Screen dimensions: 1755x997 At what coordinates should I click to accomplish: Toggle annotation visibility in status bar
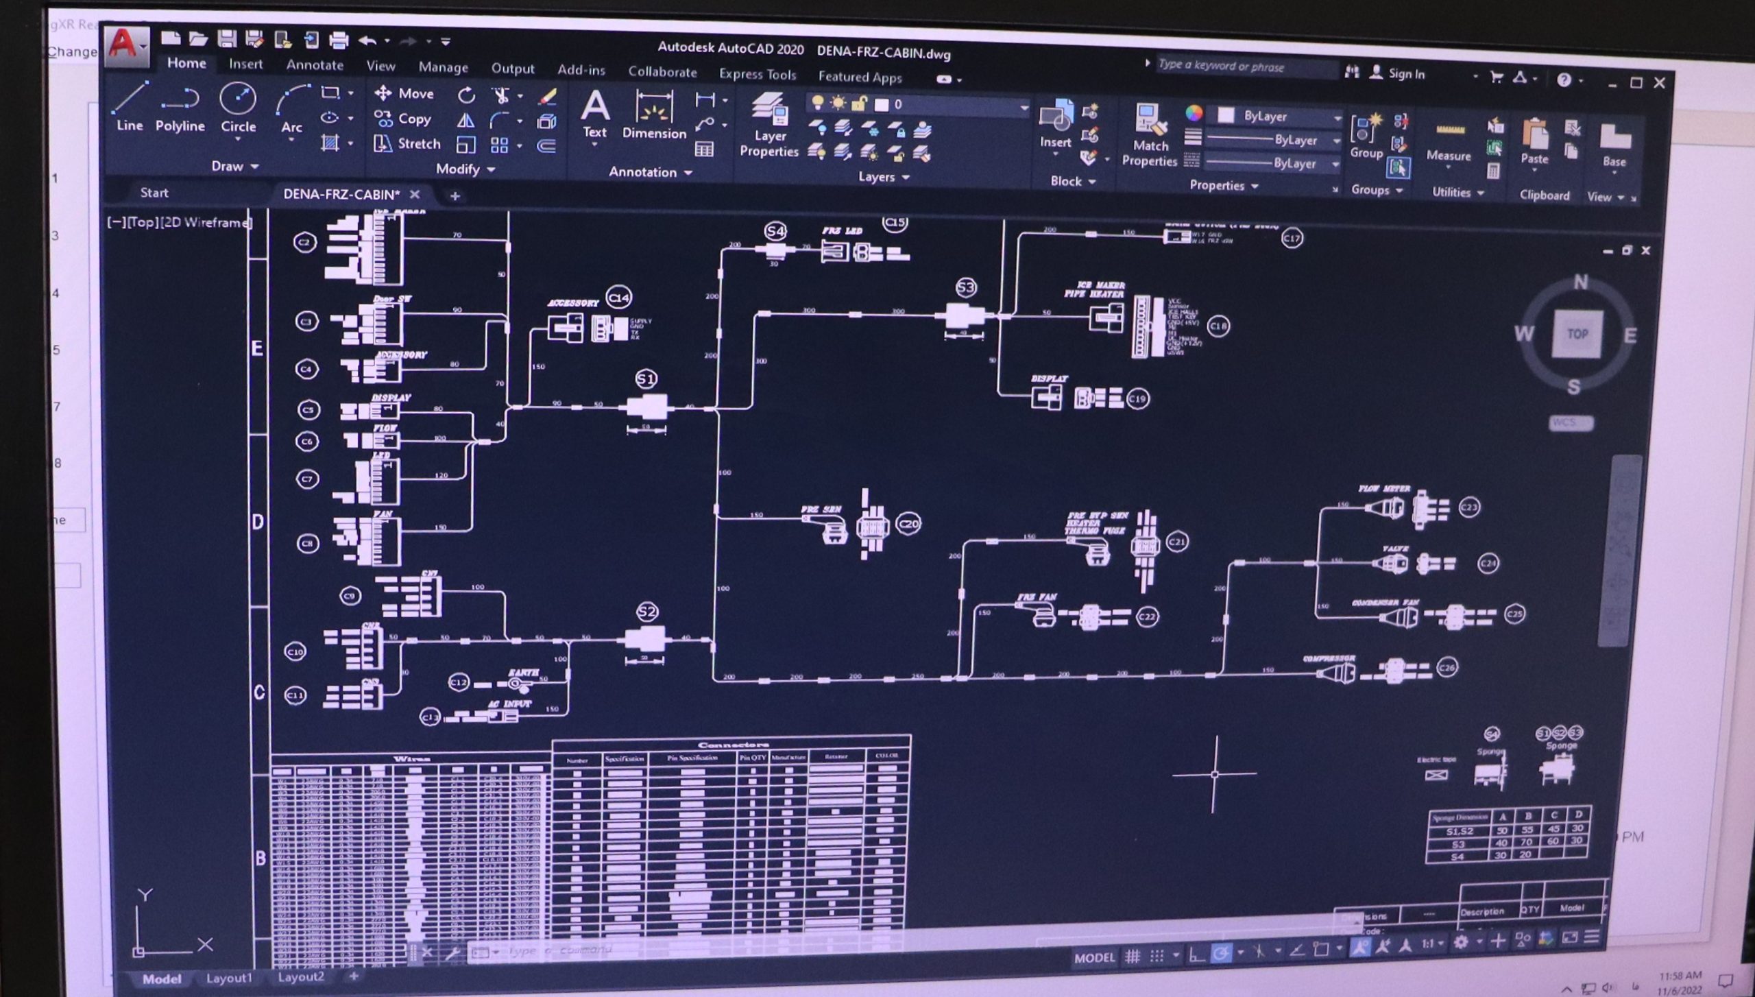pos(1360,947)
